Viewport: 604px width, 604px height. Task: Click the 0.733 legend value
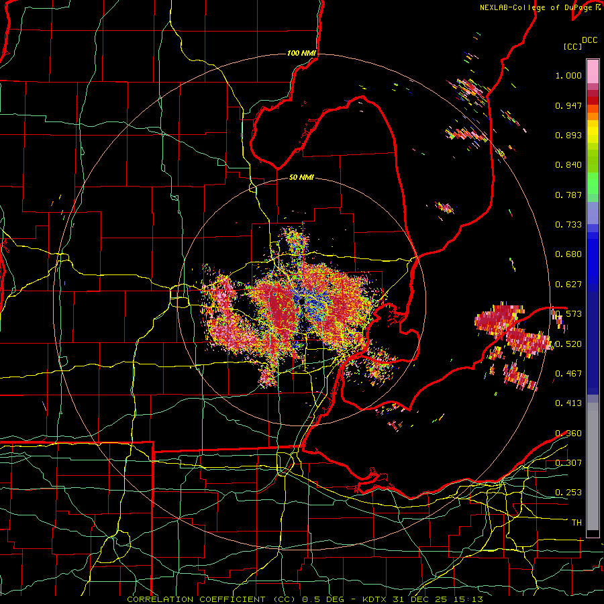(568, 225)
